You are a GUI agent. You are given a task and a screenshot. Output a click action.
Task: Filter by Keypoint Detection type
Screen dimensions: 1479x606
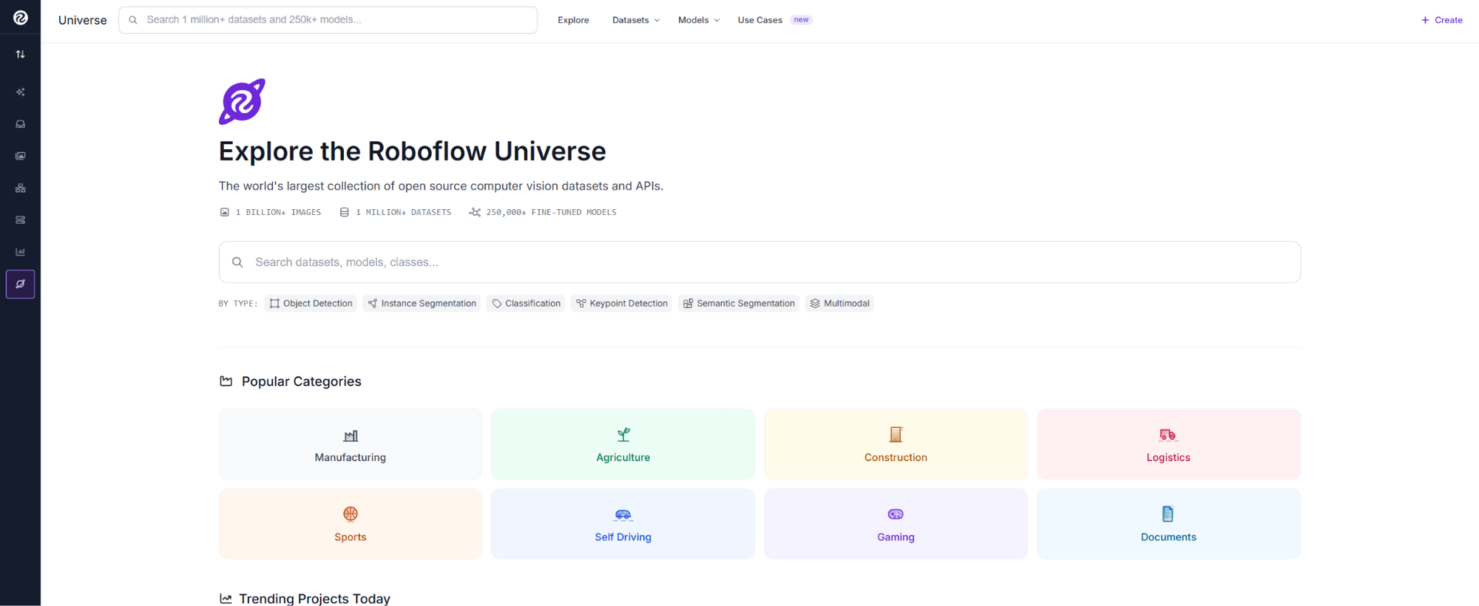pos(621,304)
